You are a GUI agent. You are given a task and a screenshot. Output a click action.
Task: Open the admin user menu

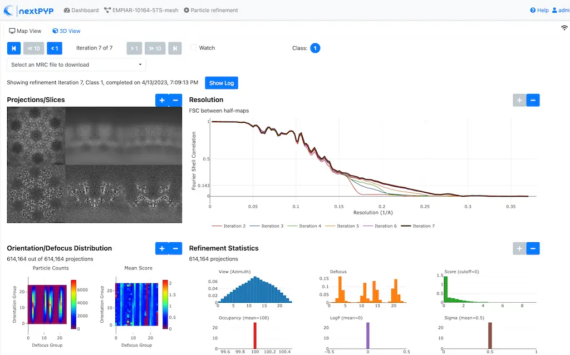(560, 10)
